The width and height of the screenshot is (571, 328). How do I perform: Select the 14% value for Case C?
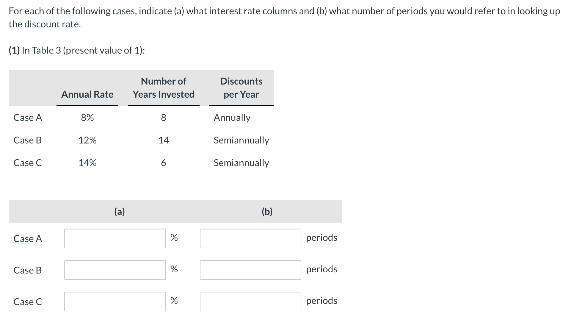coord(87,163)
